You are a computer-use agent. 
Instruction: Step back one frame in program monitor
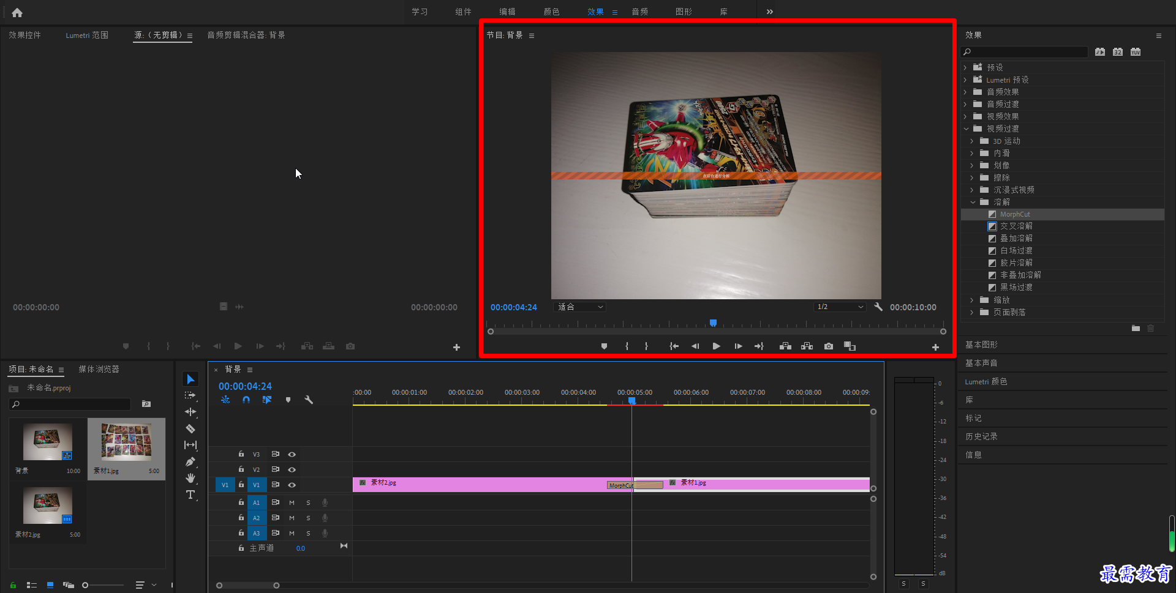(x=695, y=346)
